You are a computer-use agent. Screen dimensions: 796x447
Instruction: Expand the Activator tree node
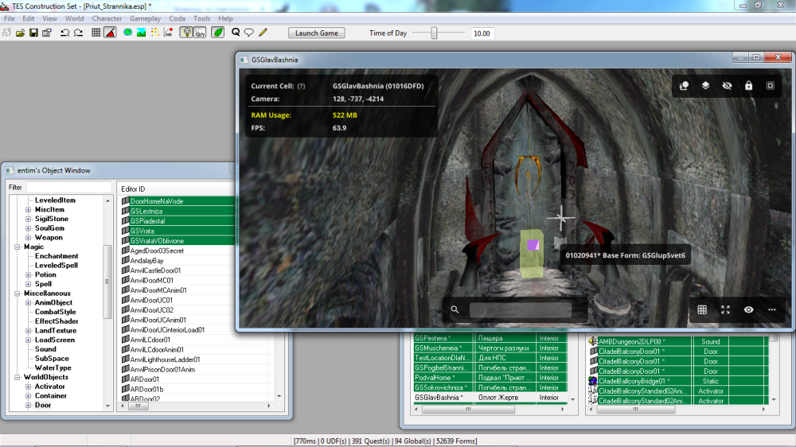coord(29,387)
